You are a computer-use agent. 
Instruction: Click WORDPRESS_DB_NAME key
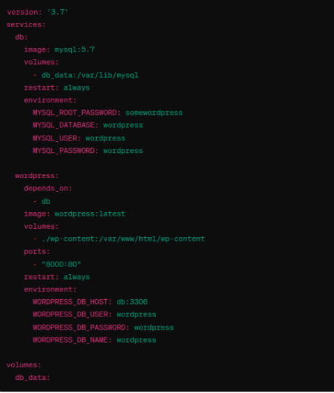[x=70, y=340]
